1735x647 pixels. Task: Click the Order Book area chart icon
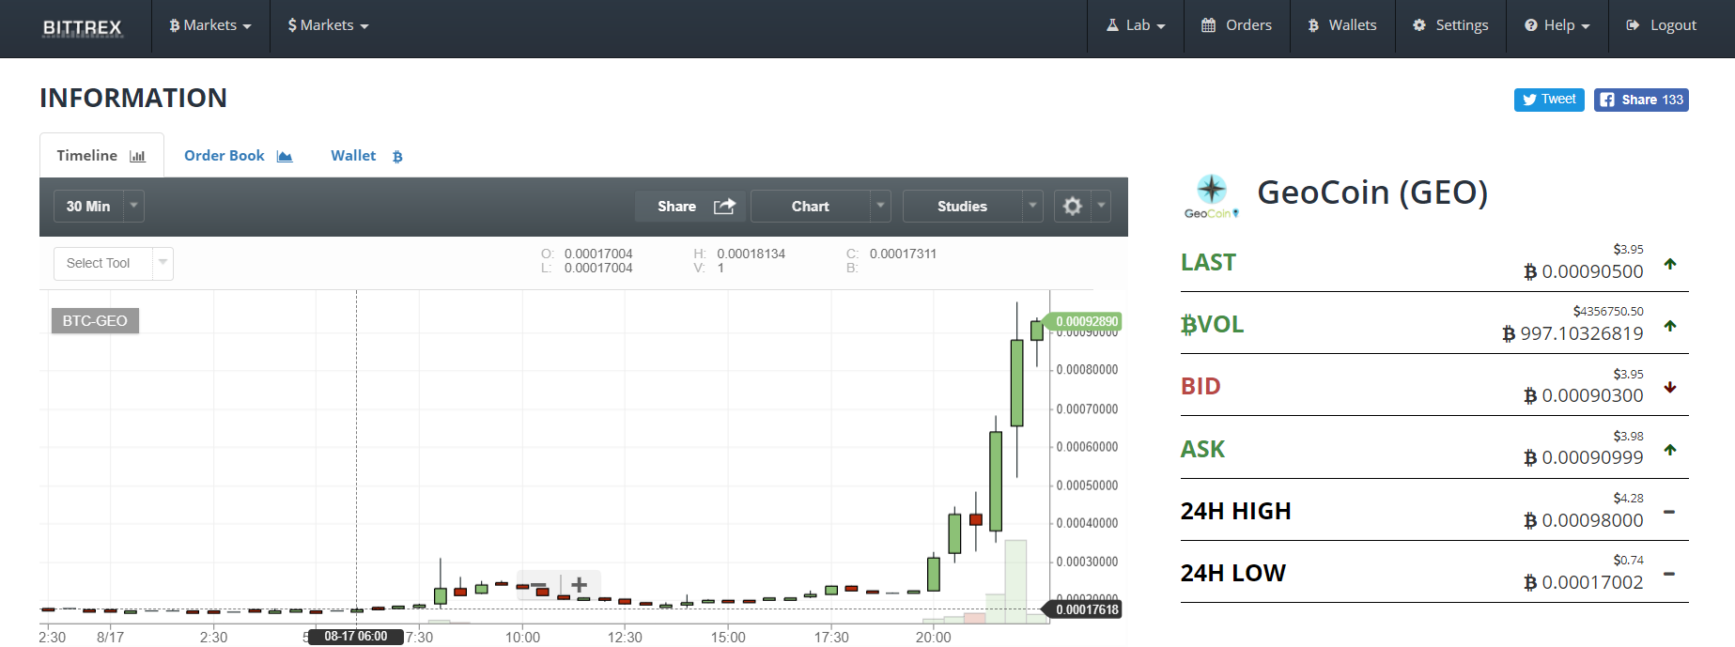click(x=285, y=156)
